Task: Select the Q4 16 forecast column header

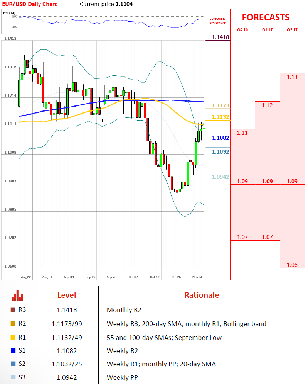Action: [x=242, y=30]
